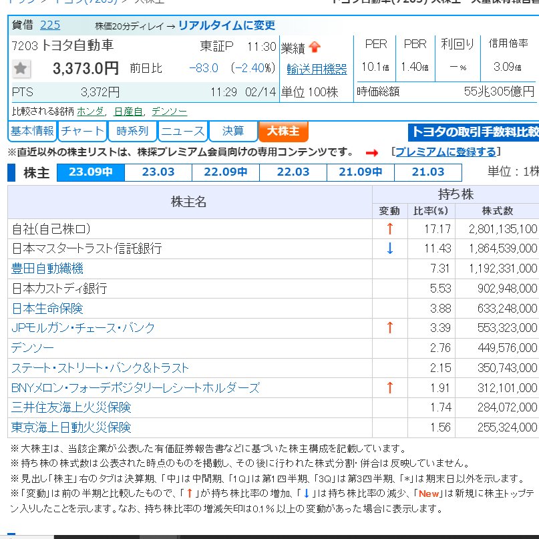The width and height of the screenshot is (539, 539).
Task: Open shareholder 豊田自動織機 link
Action: tap(47, 268)
